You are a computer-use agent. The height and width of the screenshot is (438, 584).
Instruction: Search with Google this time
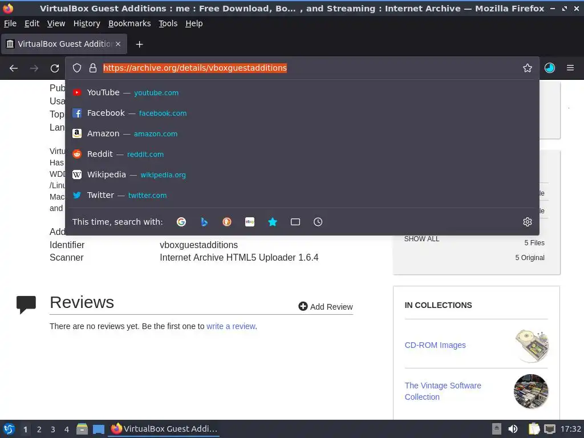(181, 222)
